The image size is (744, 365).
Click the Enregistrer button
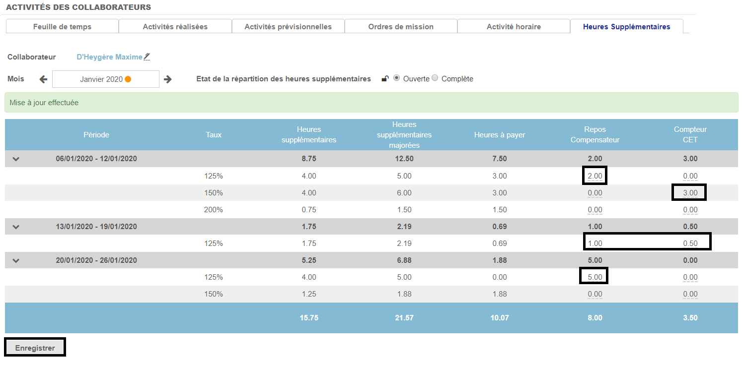pyautogui.click(x=35, y=348)
